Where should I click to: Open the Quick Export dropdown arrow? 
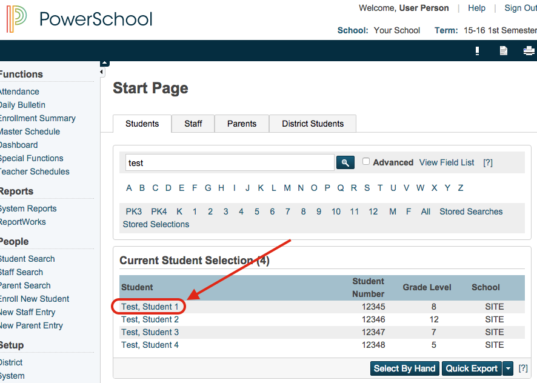(x=509, y=368)
